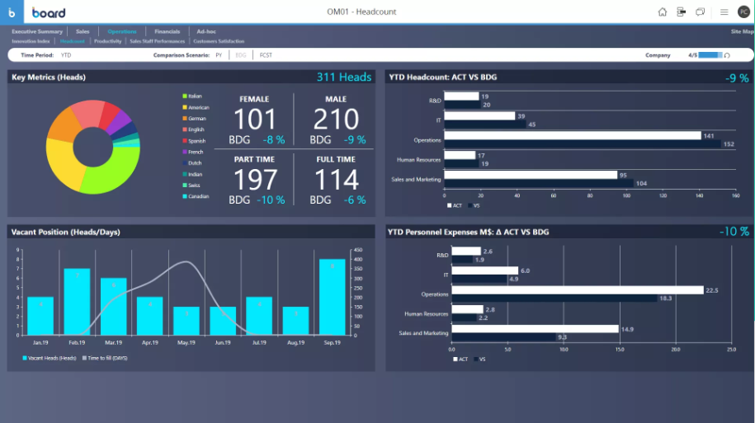Image resolution: width=755 pixels, height=423 pixels.
Task: Go to the Home screen icon
Action: (662, 12)
